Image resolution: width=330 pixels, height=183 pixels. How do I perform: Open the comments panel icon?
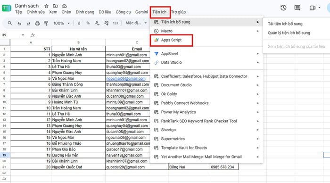297,8
